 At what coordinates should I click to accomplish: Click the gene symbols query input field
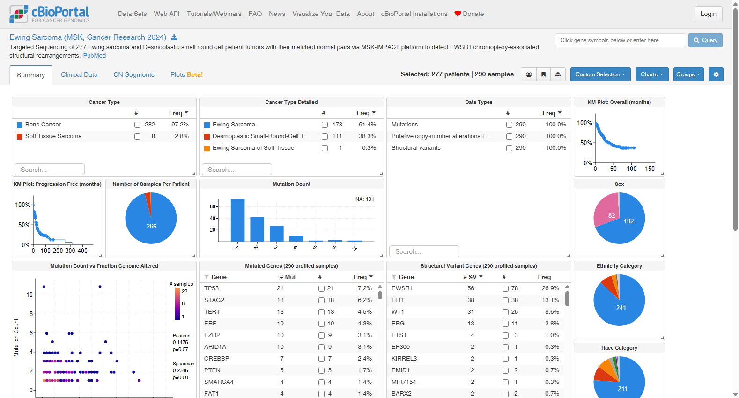click(621, 40)
